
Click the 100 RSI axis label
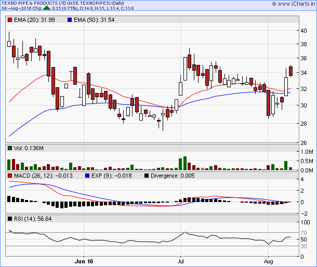tap(305, 222)
